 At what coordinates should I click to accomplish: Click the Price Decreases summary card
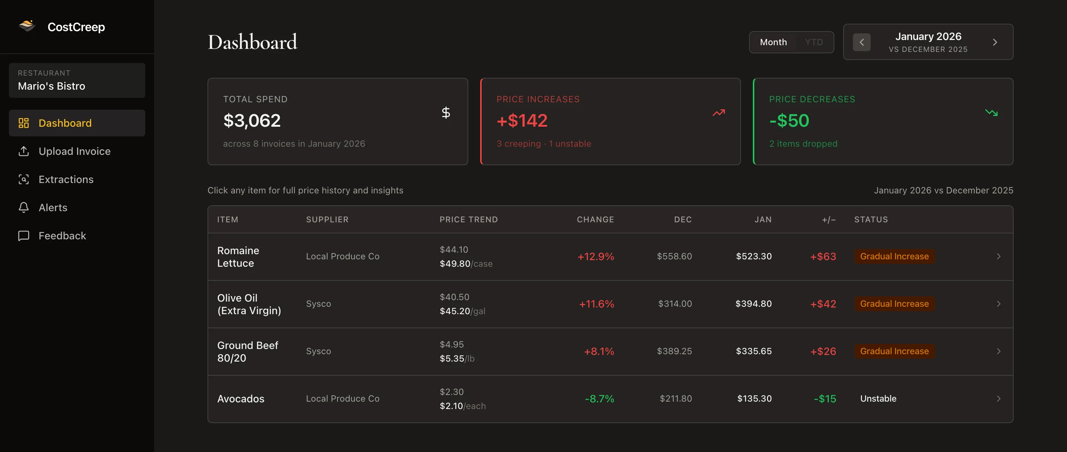click(883, 122)
